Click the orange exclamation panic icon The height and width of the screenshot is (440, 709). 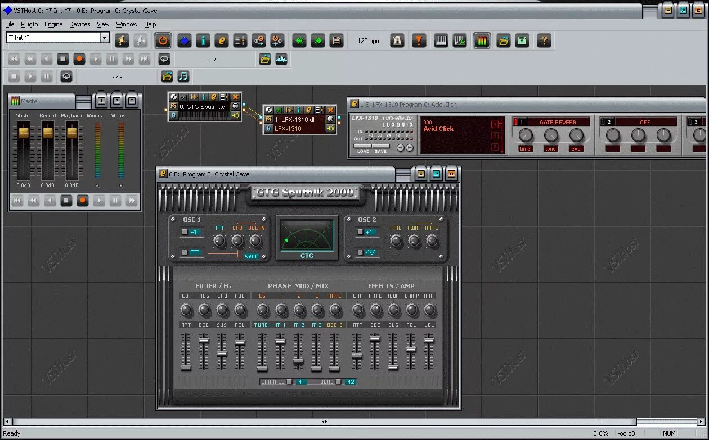point(419,40)
